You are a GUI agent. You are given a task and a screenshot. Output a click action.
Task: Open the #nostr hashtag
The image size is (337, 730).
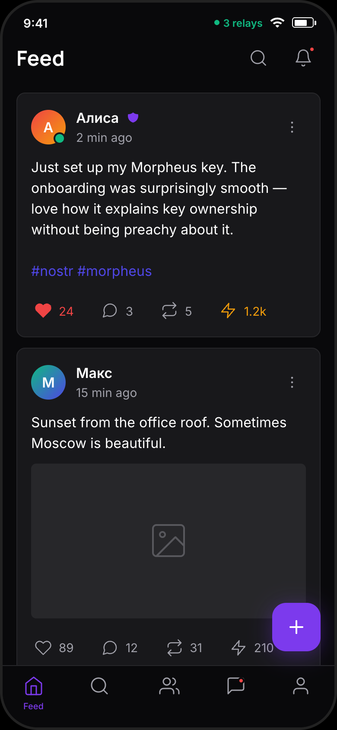52,271
